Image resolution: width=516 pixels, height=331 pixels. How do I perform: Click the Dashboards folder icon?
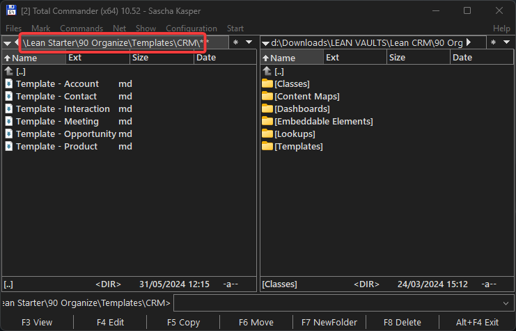(267, 108)
